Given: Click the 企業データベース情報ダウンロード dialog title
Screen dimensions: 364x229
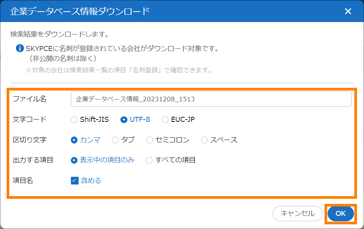Looking at the screenshot, I should point(79,11).
